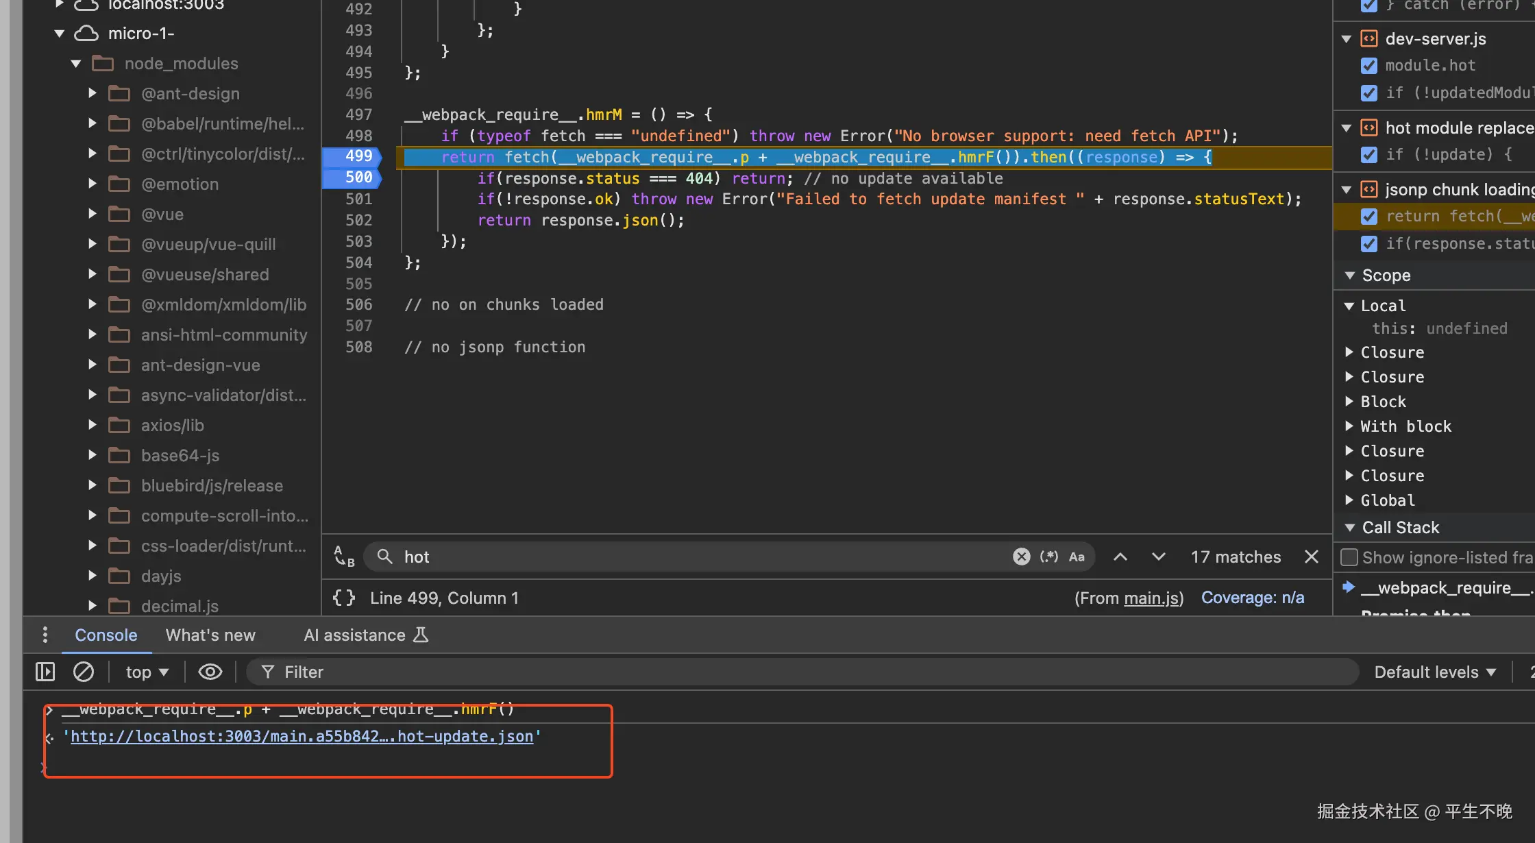Image resolution: width=1535 pixels, height=843 pixels.
Task: Clear the console output
Action: click(x=84, y=672)
